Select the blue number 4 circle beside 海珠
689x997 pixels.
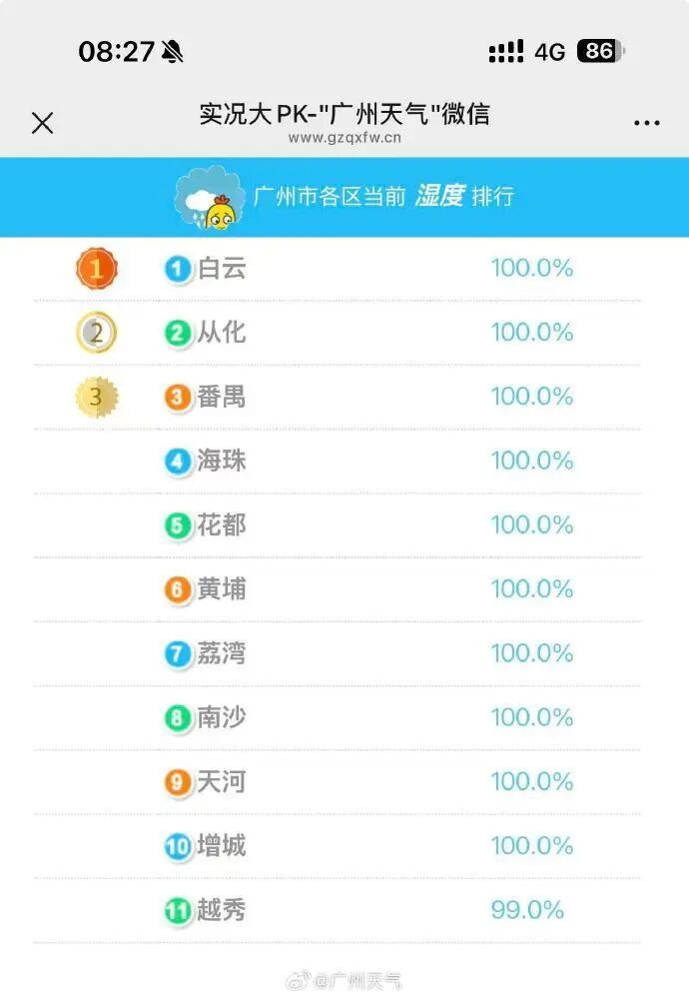click(176, 461)
